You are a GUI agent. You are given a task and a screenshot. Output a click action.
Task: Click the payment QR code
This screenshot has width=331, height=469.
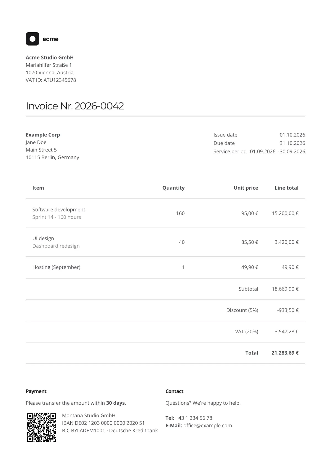[x=42, y=427]
